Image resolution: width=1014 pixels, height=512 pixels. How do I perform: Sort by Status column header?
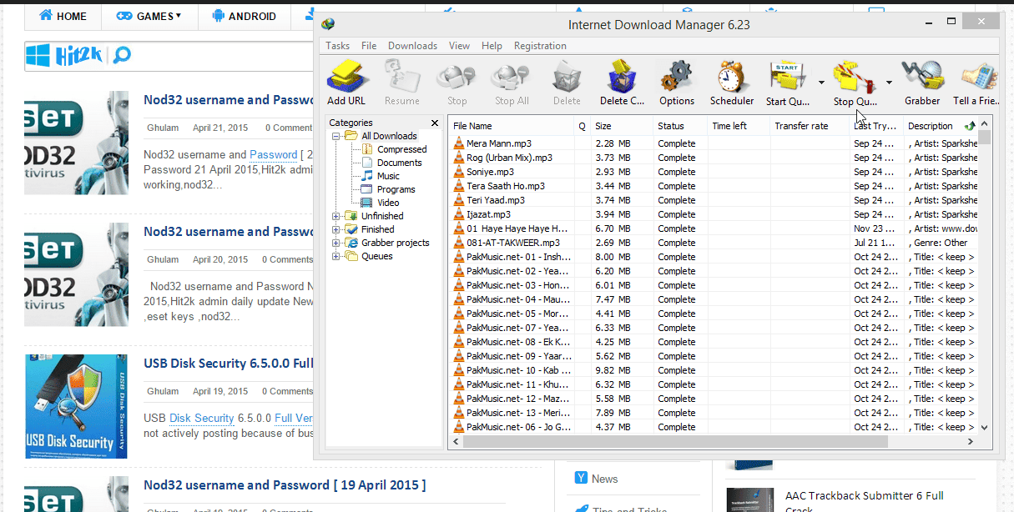[x=680, y=126]
